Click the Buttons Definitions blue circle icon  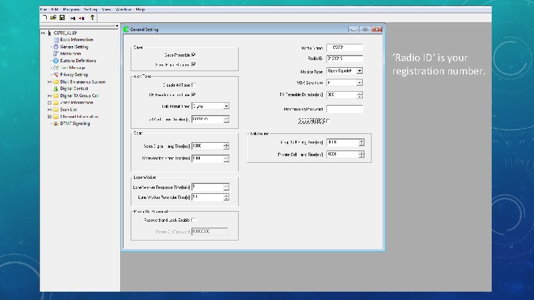[56, 61]
